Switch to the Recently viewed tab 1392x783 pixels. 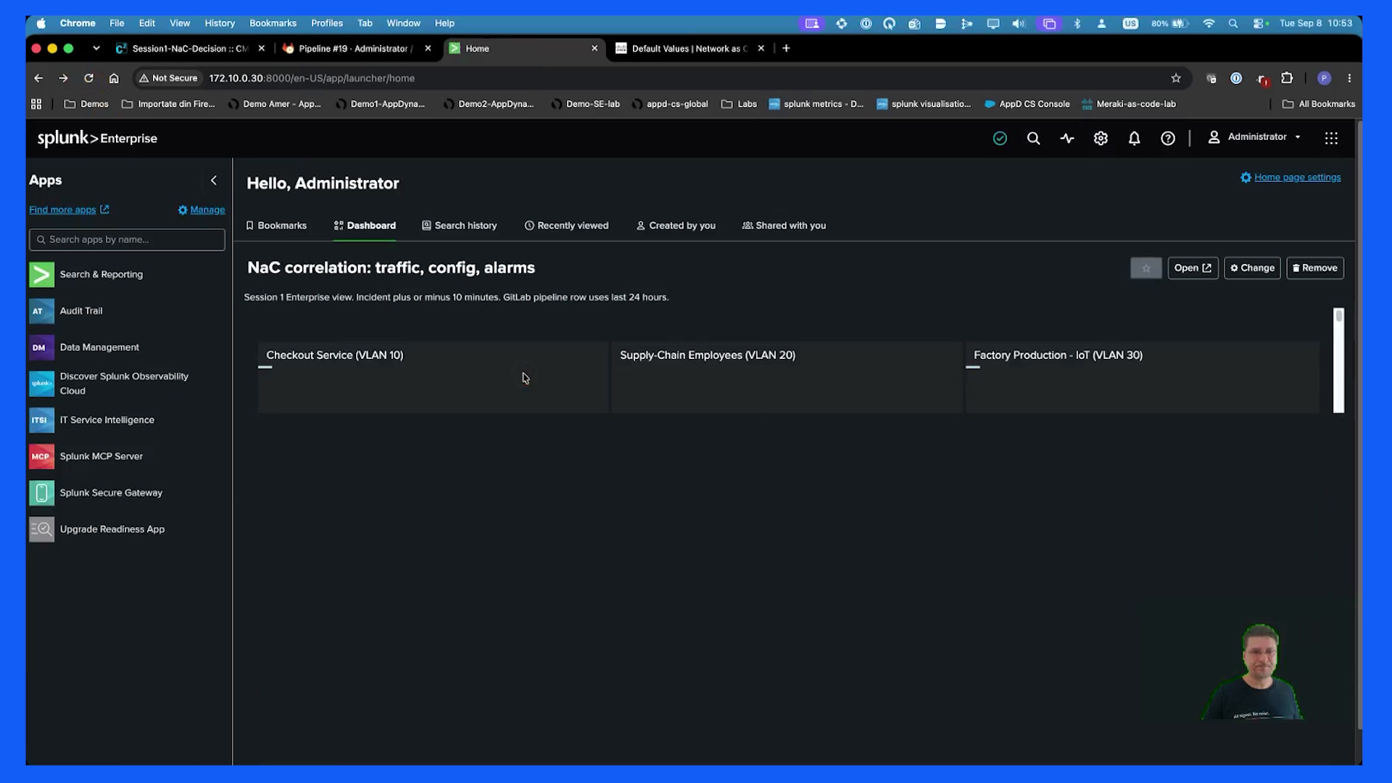tap(567, 225)
